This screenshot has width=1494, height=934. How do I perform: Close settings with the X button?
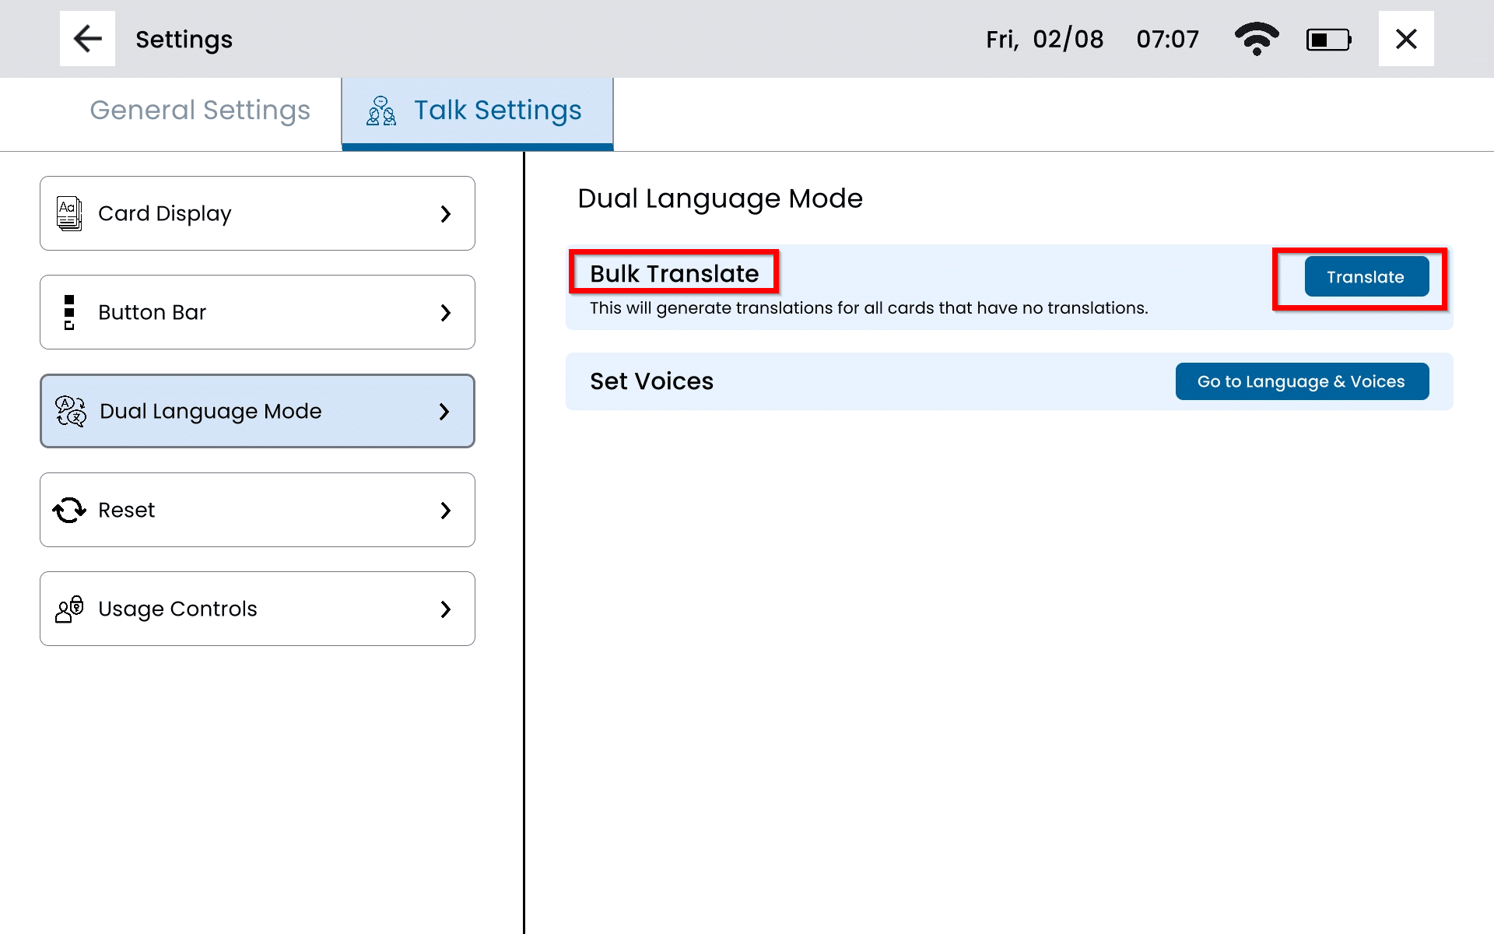(x=1405, y=39)
